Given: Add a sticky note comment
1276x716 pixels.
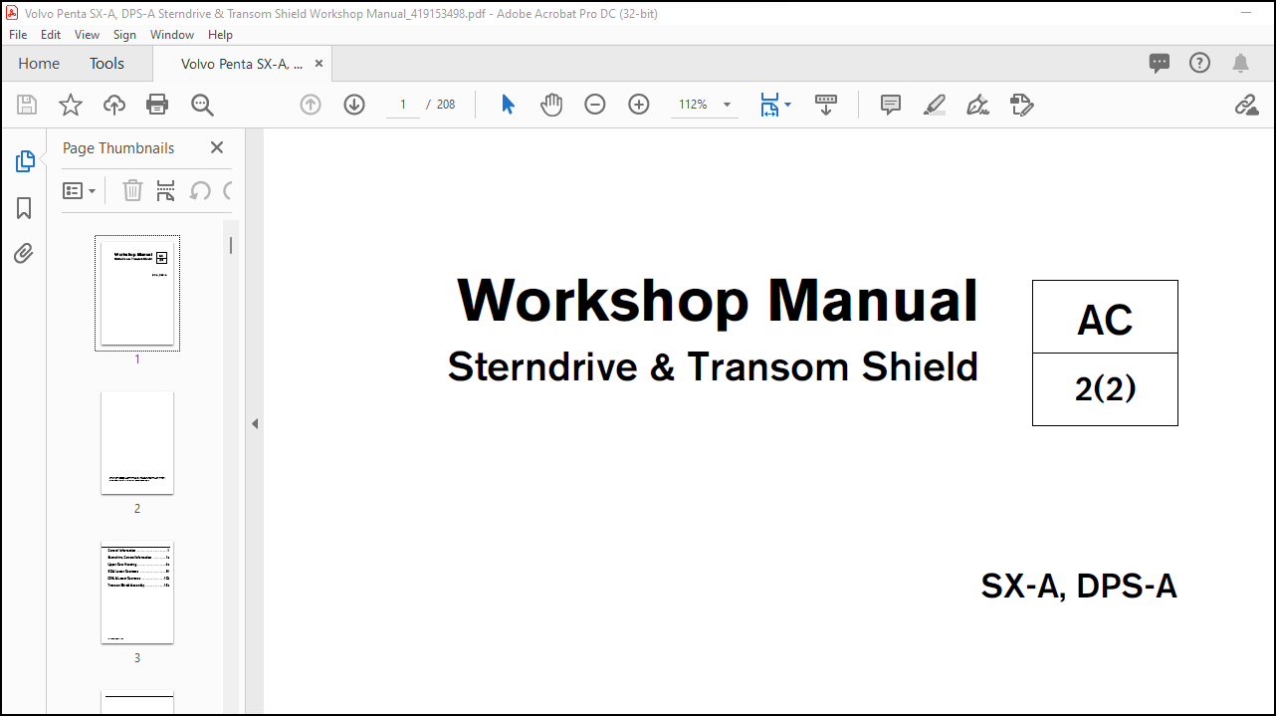Looking at the screenshot, I should (891, 105).
